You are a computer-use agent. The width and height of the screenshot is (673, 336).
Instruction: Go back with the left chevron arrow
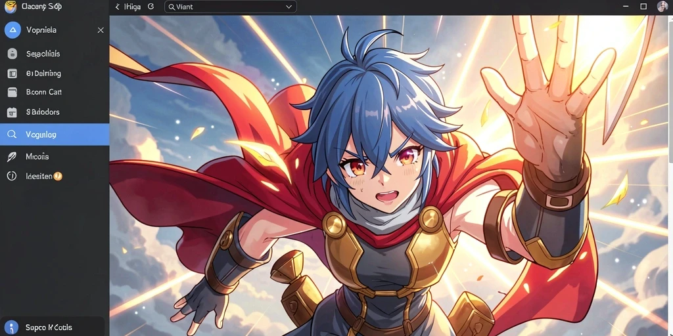(117, 7)
